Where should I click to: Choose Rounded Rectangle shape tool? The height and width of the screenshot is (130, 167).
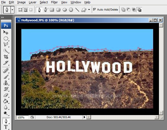click(58, 10)
